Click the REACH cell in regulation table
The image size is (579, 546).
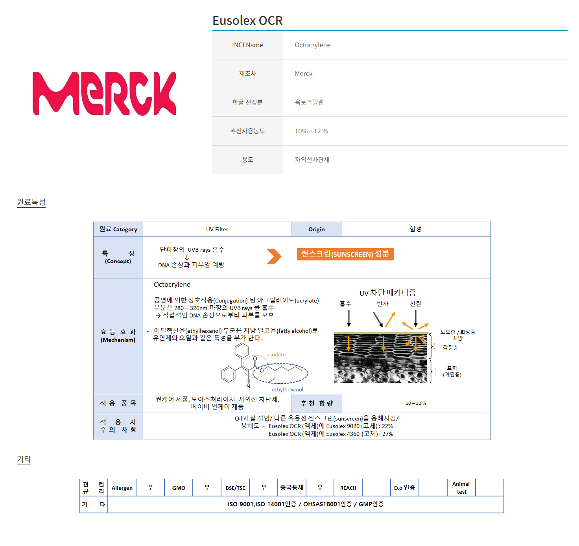(x=348, y=488)
